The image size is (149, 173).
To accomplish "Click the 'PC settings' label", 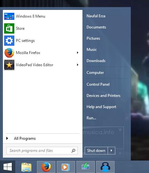I will click(x=25, y=41).
